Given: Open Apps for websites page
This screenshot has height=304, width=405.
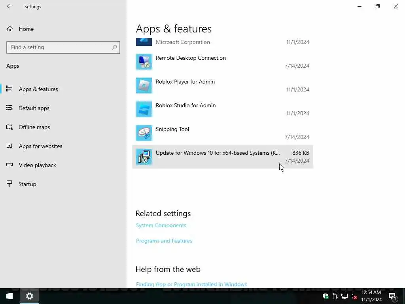Looking at the screenshot, I should coord(40,146).
